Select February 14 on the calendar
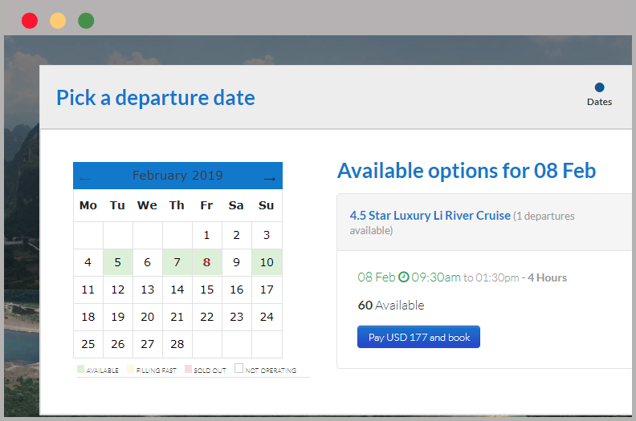636x421 pixels. tap(177, 289)
